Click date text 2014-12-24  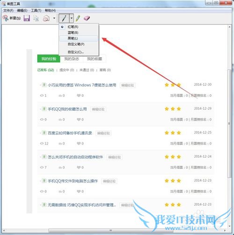coord(203,157)
